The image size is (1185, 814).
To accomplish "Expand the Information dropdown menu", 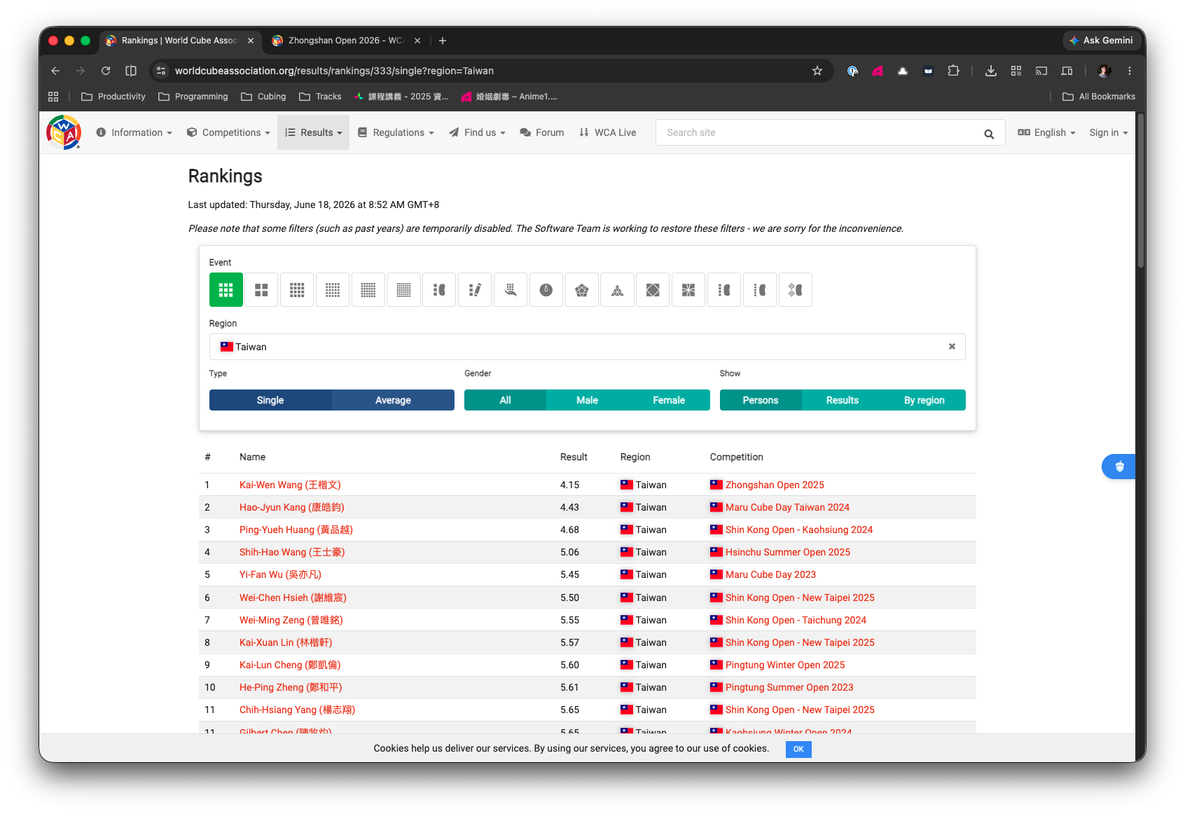I will (x=134, y=132).
